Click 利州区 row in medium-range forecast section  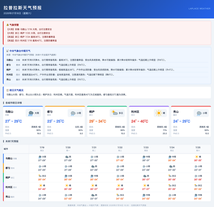click(107, 74)
